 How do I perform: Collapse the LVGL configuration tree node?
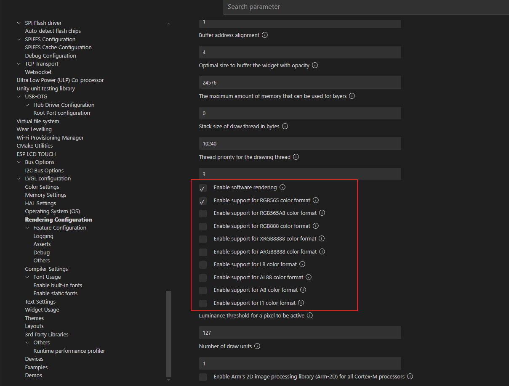[19, 179]
